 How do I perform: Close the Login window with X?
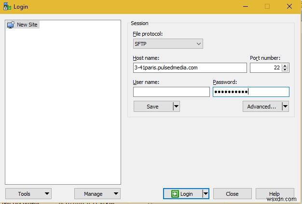289,7
